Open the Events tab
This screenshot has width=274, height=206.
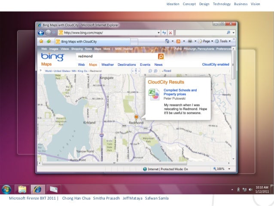tap(145, 65)
